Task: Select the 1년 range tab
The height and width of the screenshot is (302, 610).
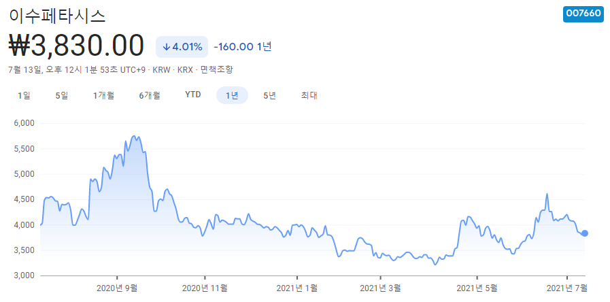Action: (232, 95)
